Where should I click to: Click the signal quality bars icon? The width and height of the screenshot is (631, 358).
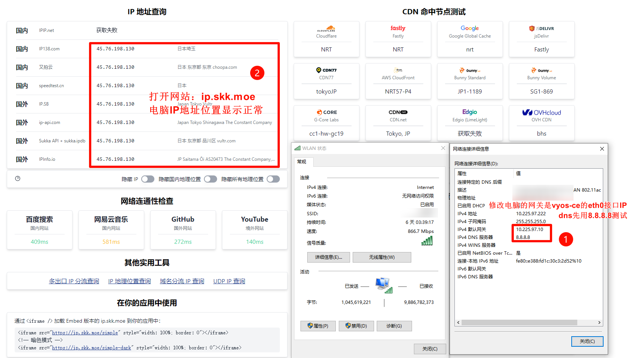427,241
